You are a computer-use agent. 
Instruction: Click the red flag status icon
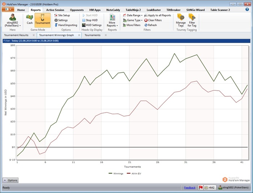click(201, 188)
